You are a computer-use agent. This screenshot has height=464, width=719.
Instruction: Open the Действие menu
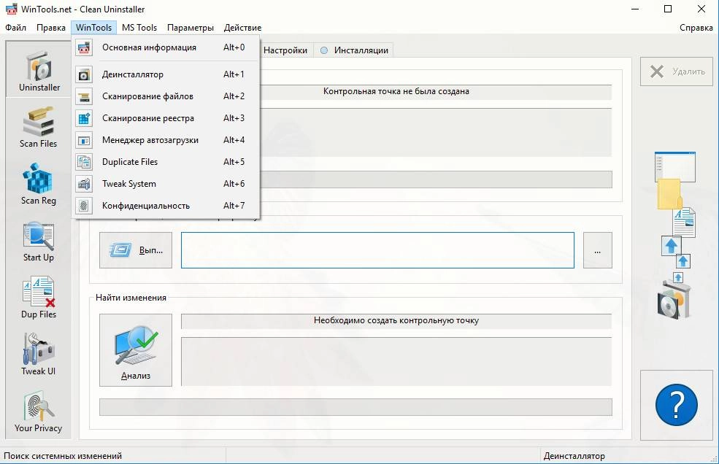click(x=242, y=28)
